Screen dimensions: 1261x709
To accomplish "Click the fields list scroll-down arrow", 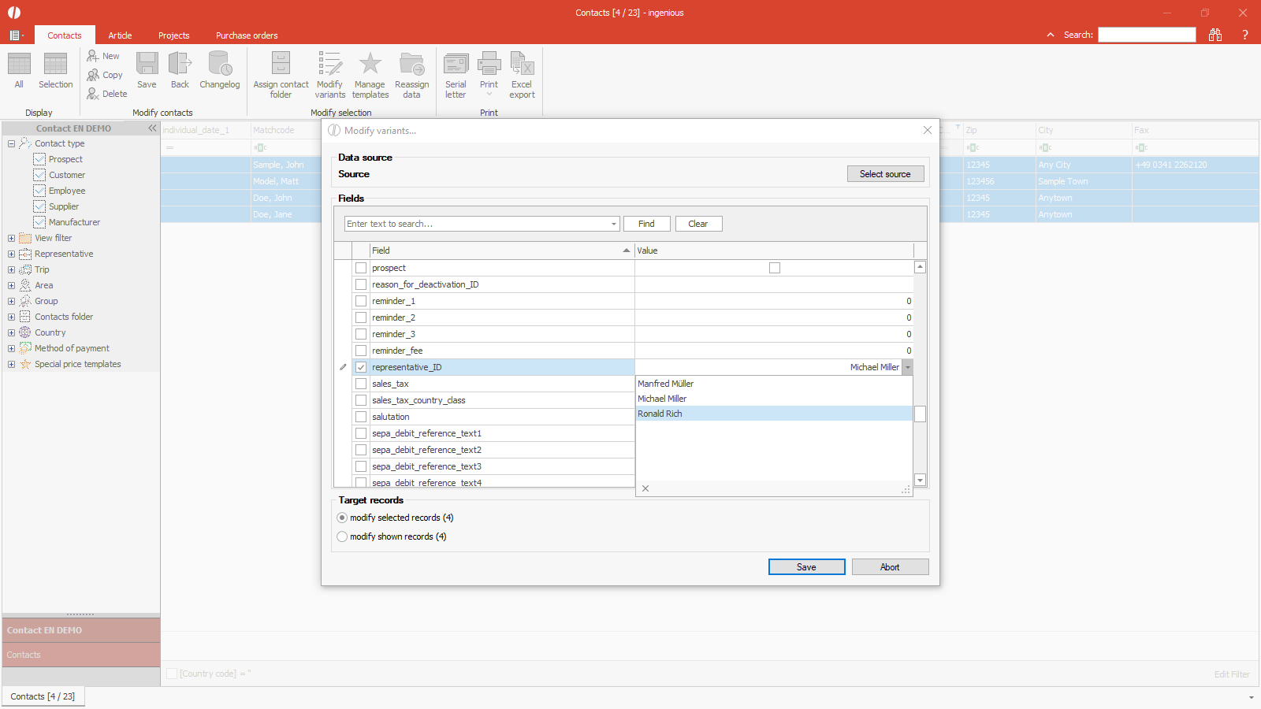I will [x=920, y=480].
